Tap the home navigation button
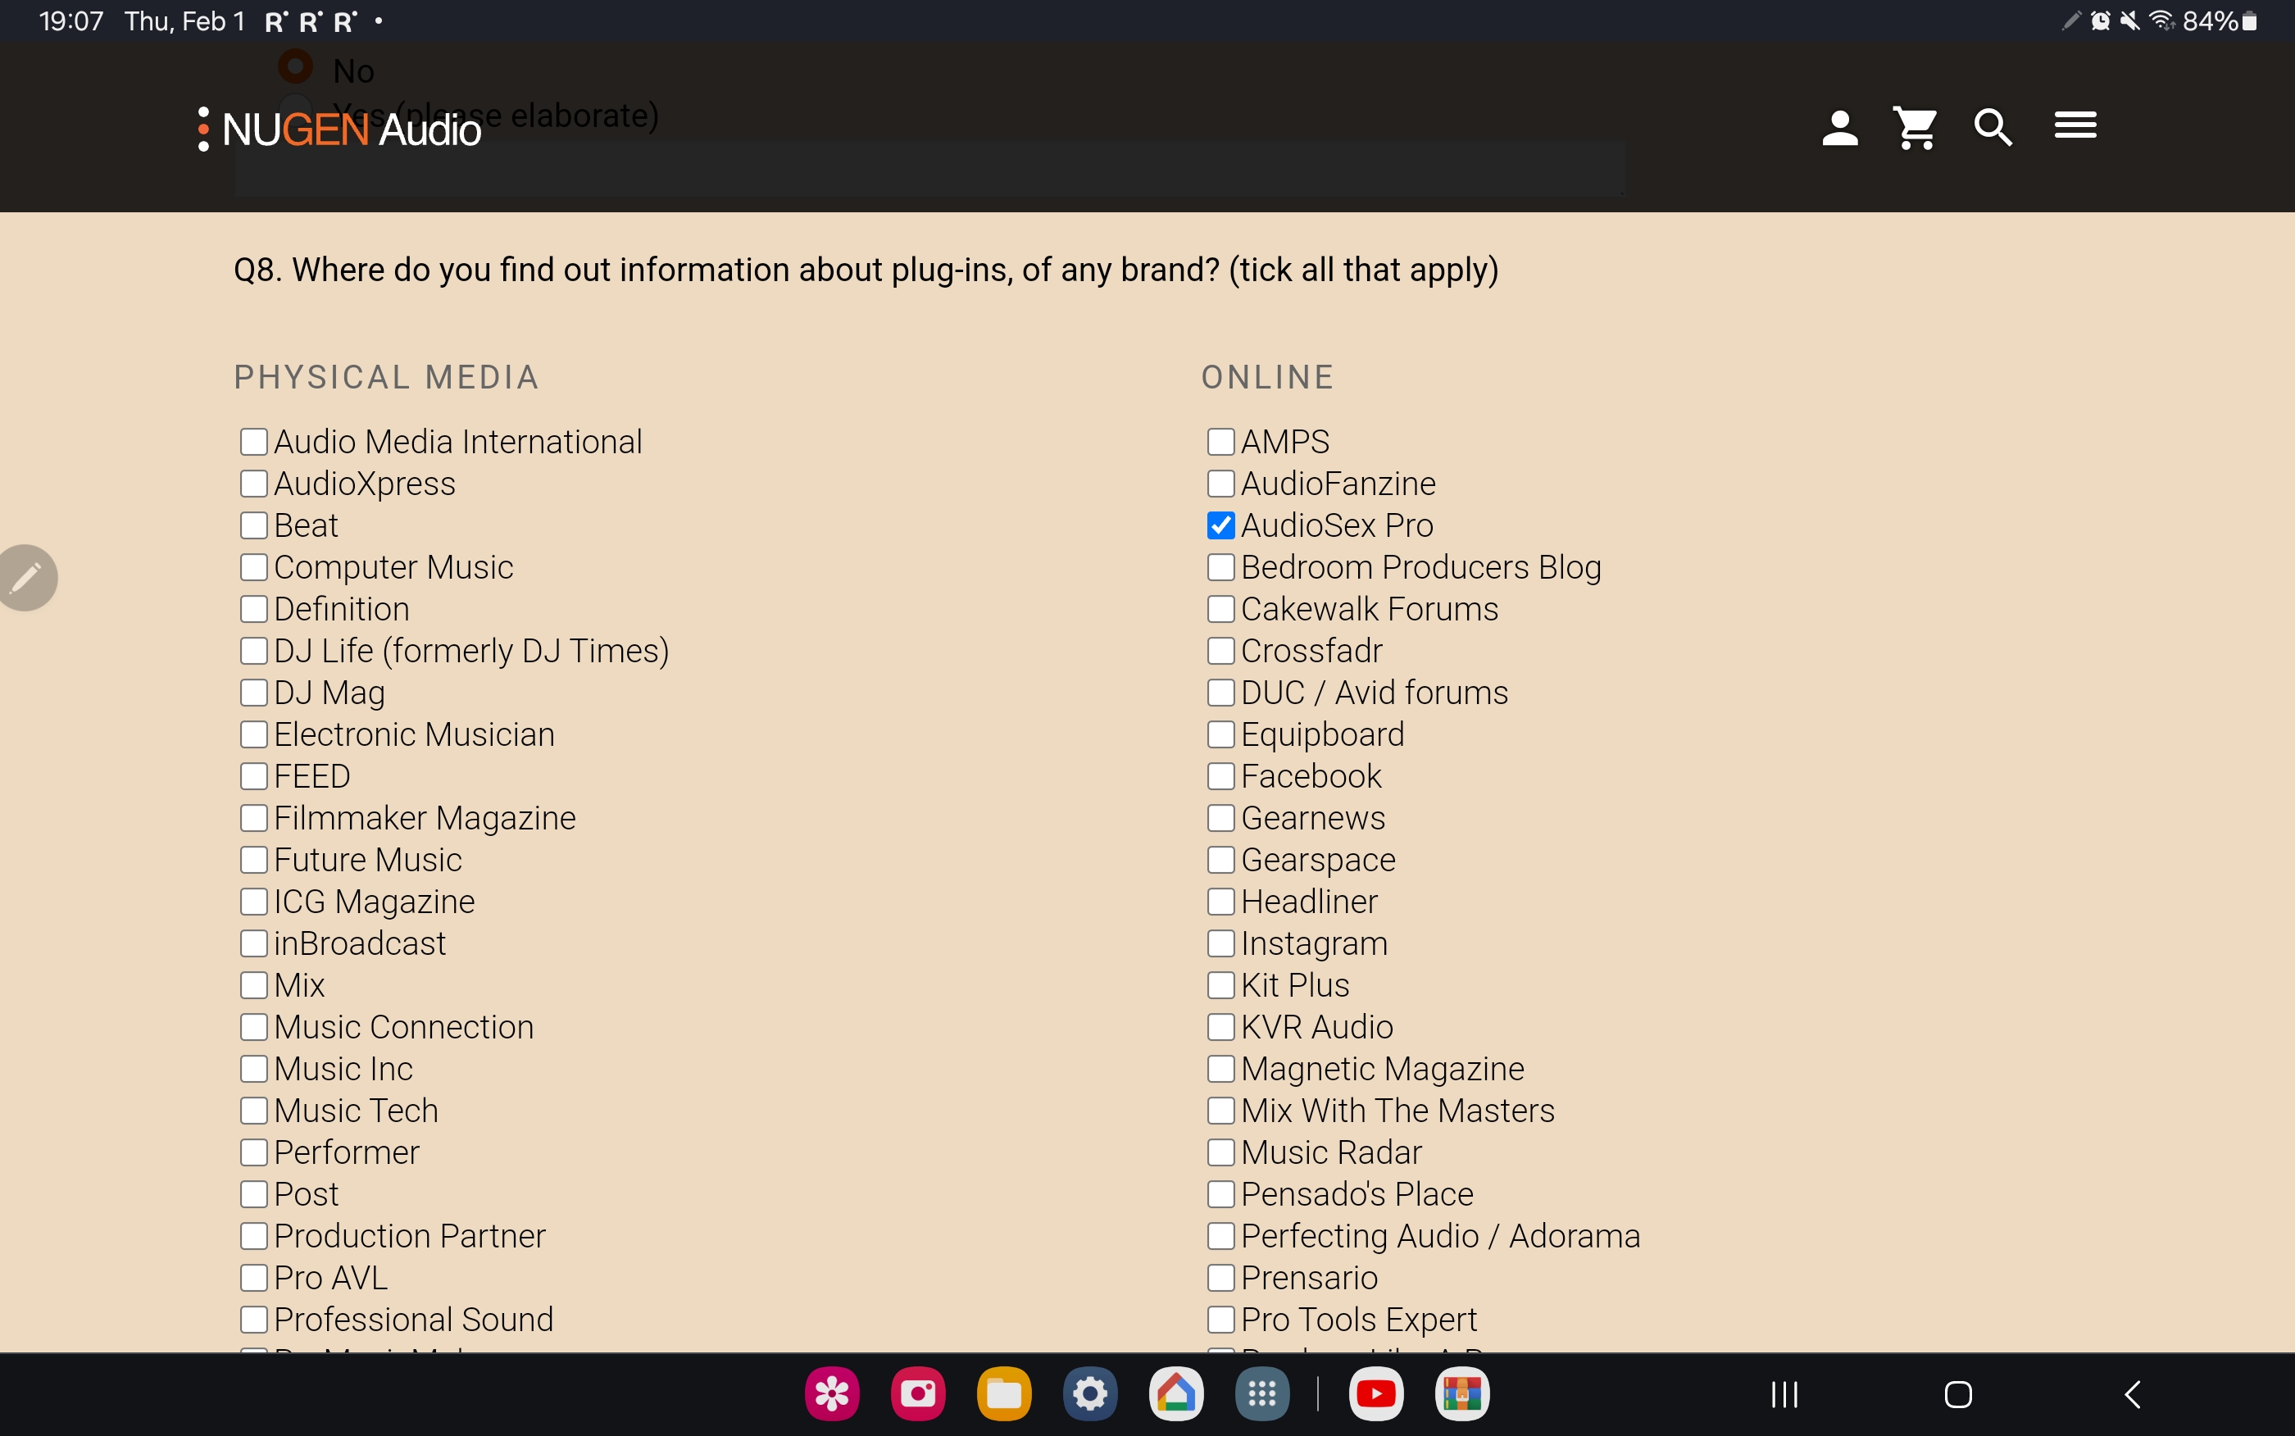 (1958, 1394)
